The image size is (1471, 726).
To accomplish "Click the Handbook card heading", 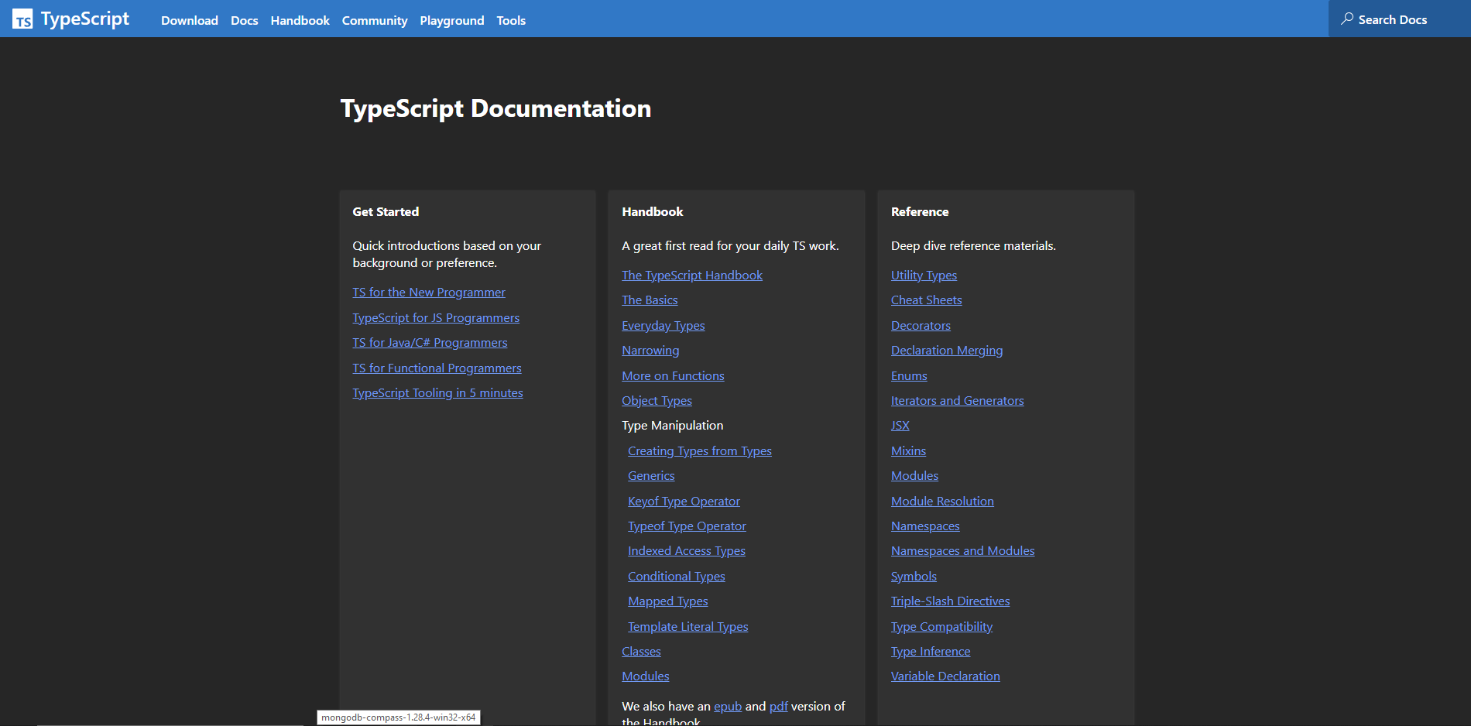I will tap(653, 212).
